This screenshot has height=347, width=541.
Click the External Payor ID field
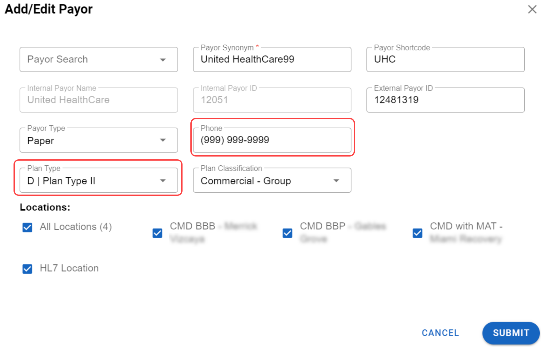click(x=445, y=100)
